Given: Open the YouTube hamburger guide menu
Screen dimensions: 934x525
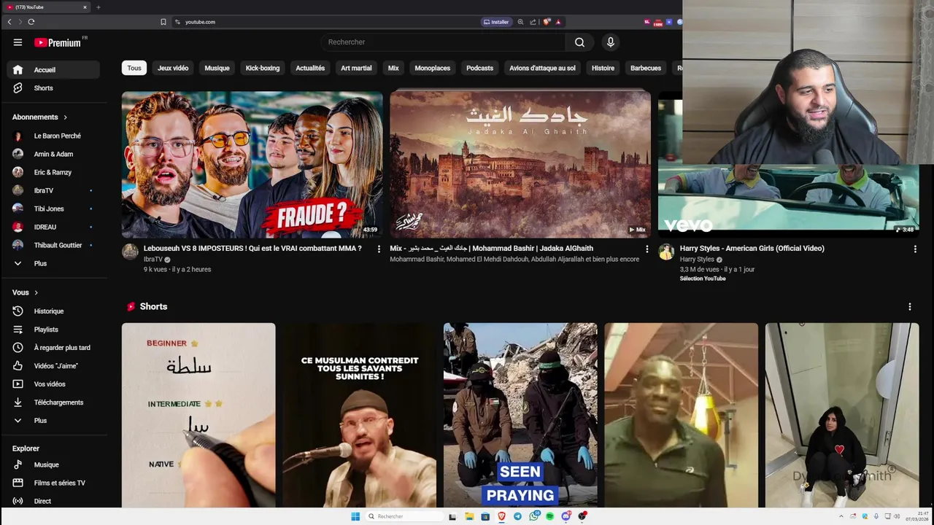Looking at the screenshot, I should coord(18,42).
